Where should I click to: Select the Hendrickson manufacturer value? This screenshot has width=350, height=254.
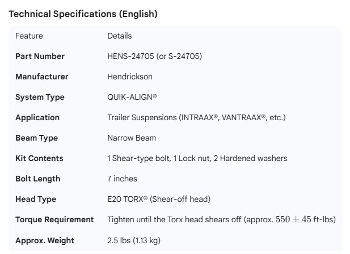[130, 77]
